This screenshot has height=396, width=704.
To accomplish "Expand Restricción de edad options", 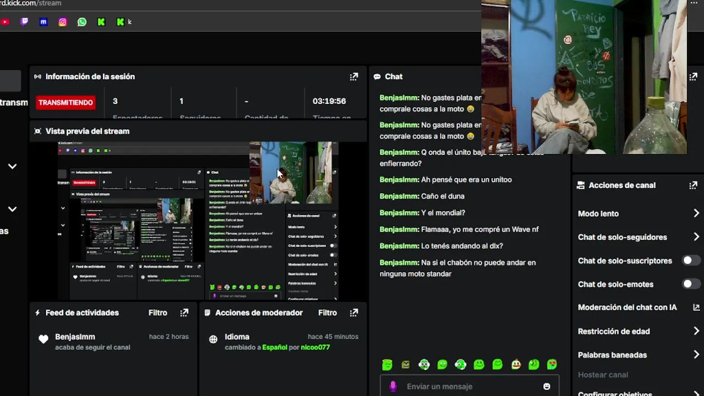I will 696,331.
